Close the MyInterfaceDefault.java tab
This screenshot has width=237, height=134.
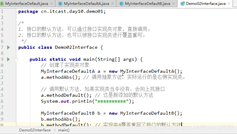51,3
